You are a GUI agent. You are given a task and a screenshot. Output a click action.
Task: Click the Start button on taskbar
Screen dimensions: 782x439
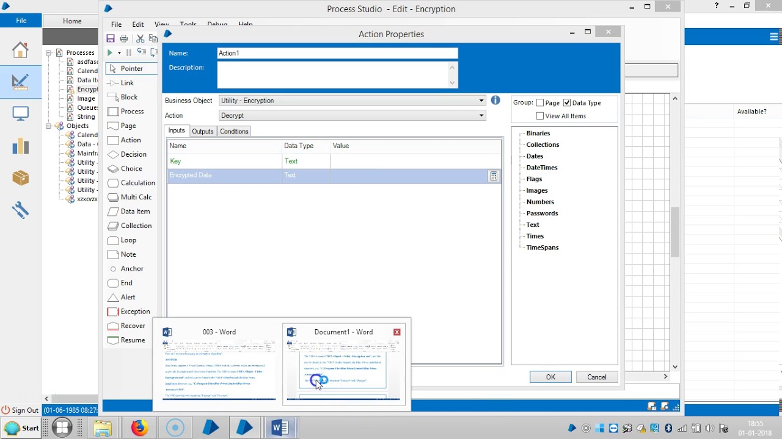(x=22, y=428)
